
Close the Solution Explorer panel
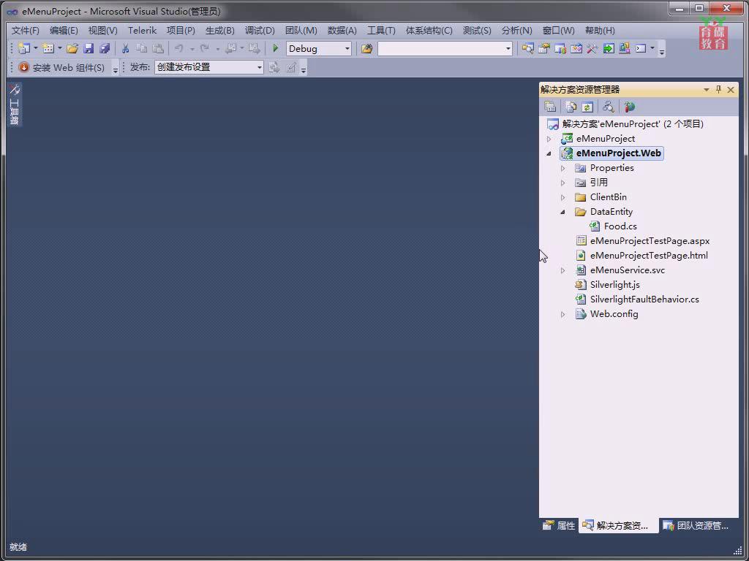coord(731,90)
